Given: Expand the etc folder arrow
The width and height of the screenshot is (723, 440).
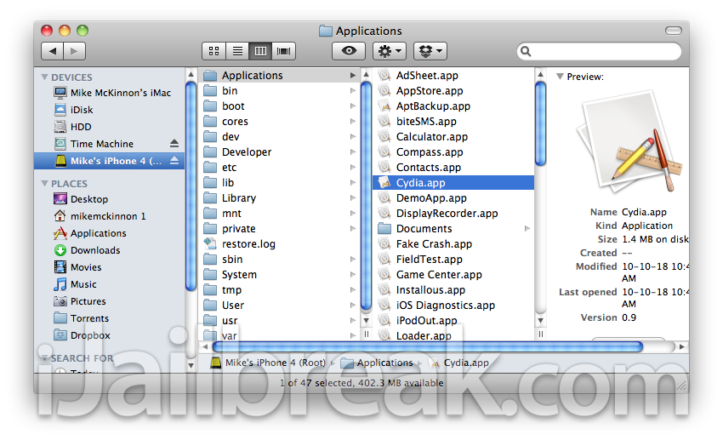Looking at the screenshot, I should (353, 168).
